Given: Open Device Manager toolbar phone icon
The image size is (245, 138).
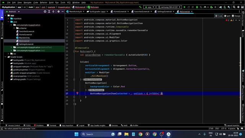Looking at the screenshot, I should [225, 7].
